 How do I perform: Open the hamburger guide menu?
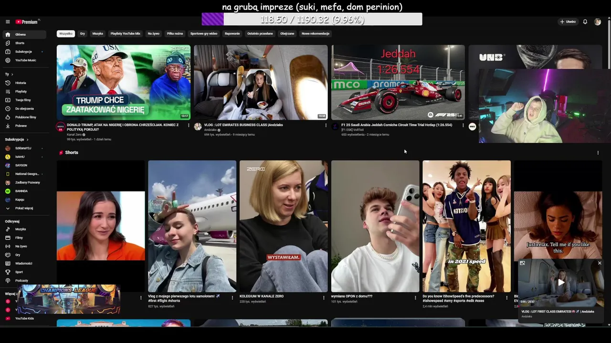pos(8,22)
